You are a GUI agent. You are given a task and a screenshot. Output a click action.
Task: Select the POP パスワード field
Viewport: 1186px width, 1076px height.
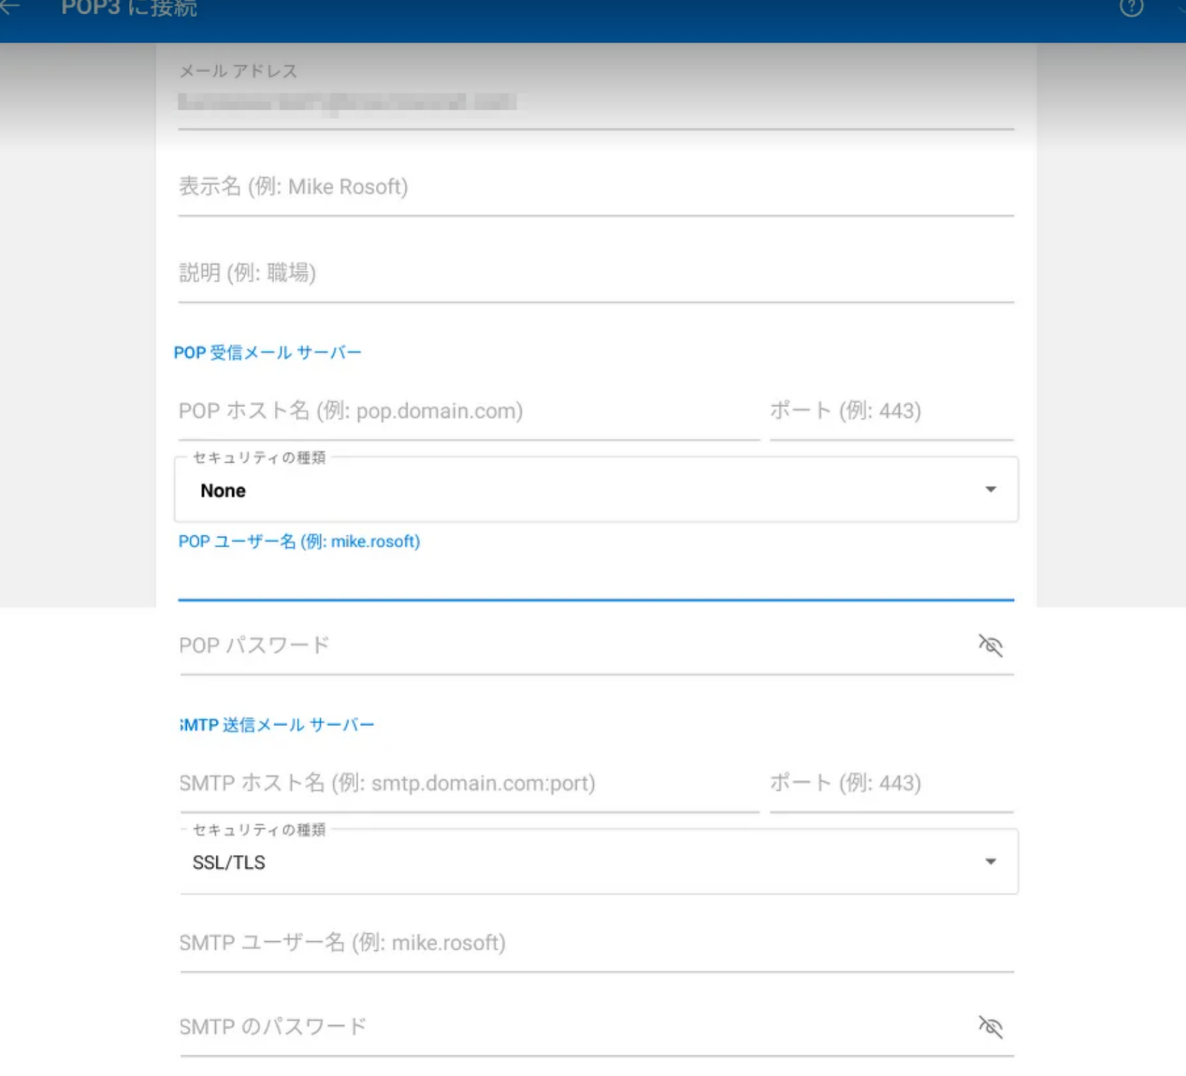point(571,645)
